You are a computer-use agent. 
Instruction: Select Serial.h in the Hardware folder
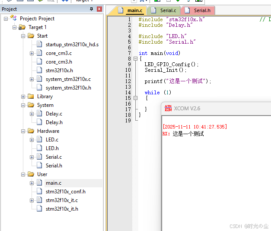click(x=54, y=166)
